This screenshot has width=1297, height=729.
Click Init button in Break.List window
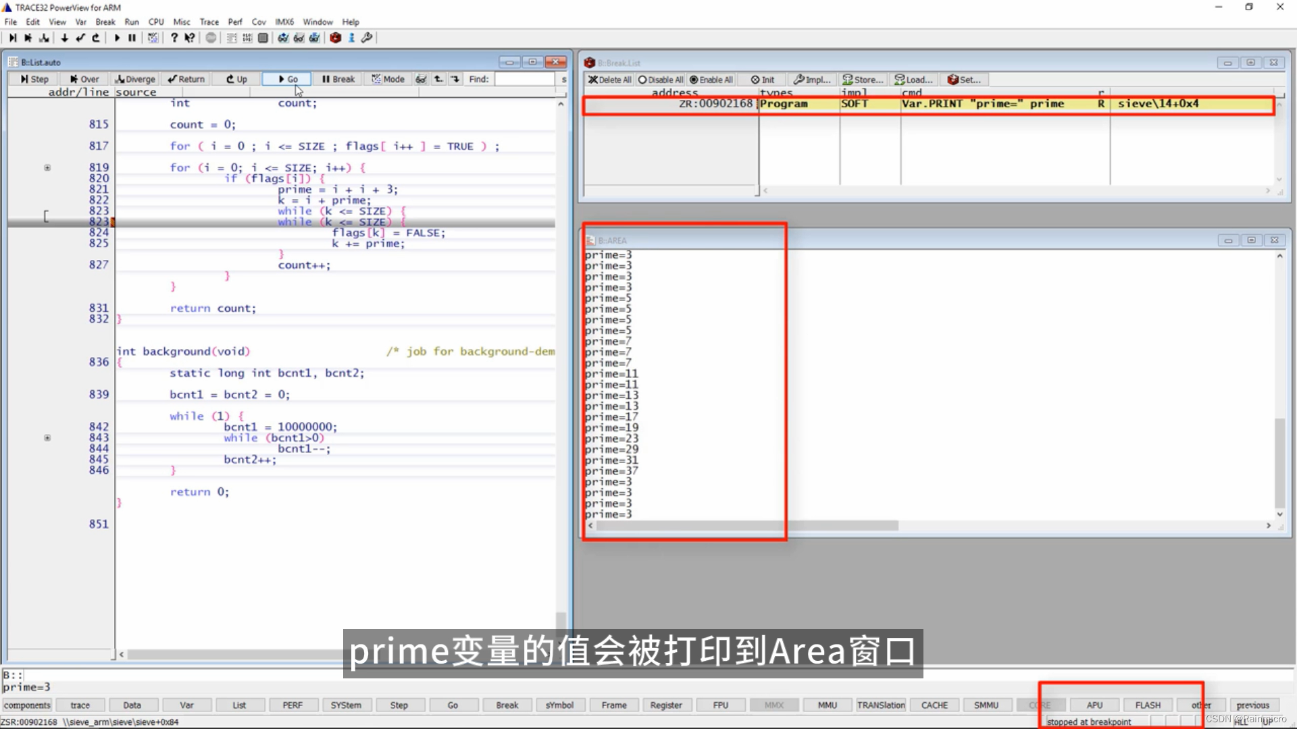click(x=763, y=80)
